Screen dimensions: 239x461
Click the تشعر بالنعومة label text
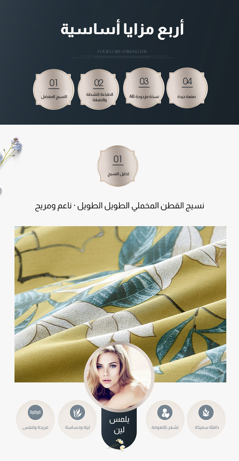point(165,427)
